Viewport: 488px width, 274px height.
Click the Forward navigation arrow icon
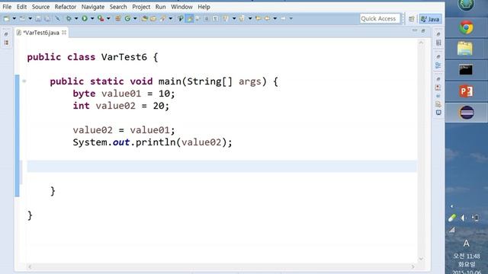(283, 18)
